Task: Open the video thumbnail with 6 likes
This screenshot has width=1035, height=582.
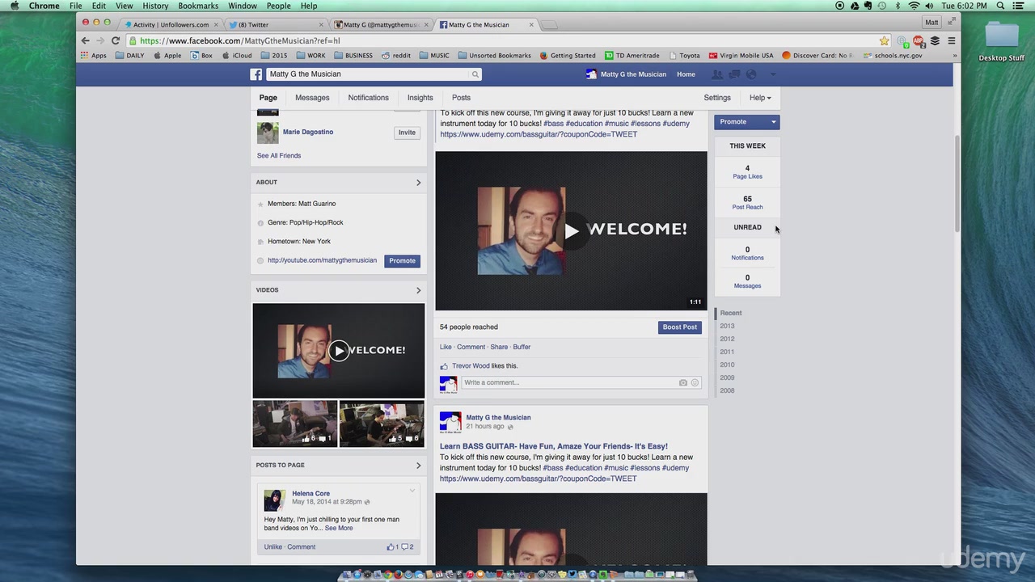Action: 295,424
